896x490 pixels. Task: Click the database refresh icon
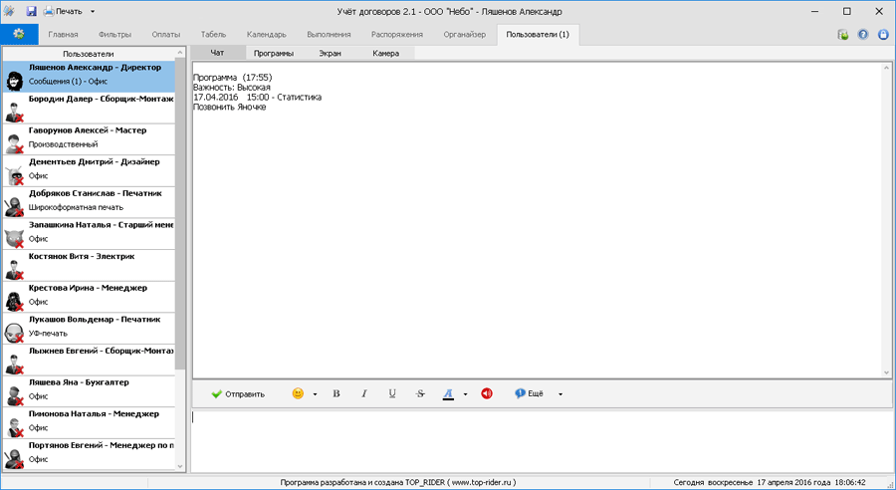[x=843, y=34]
